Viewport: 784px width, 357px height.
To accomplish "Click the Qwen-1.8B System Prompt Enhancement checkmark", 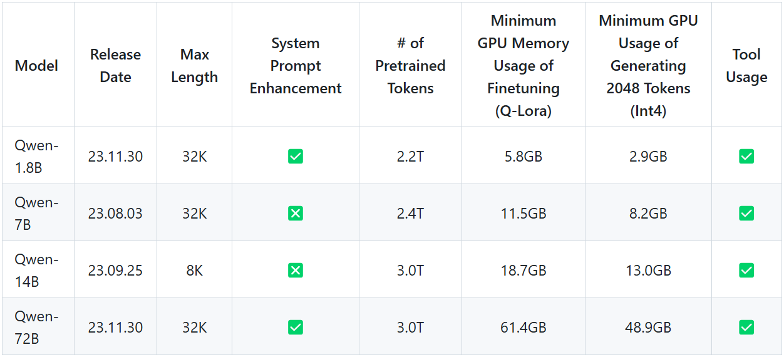I will pos(296,157).
